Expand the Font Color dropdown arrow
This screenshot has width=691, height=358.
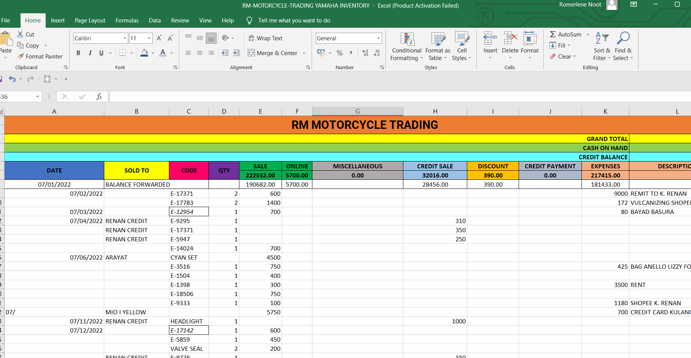tap(172, 53)
